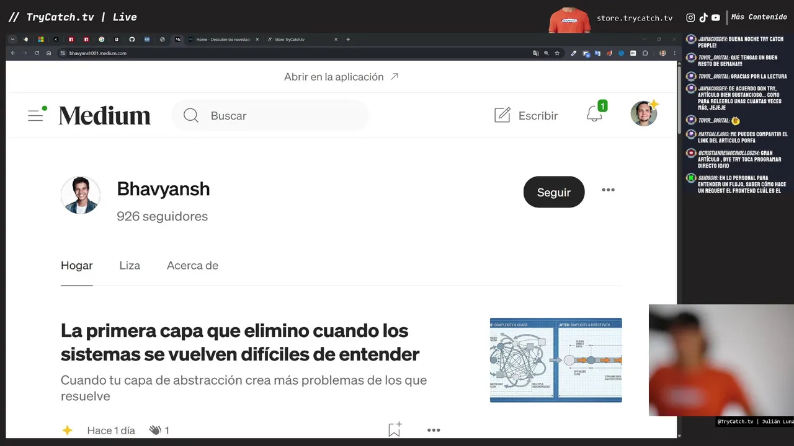Switch to the Google browser tab
The image size is (794, 446).
coord(102,39)
